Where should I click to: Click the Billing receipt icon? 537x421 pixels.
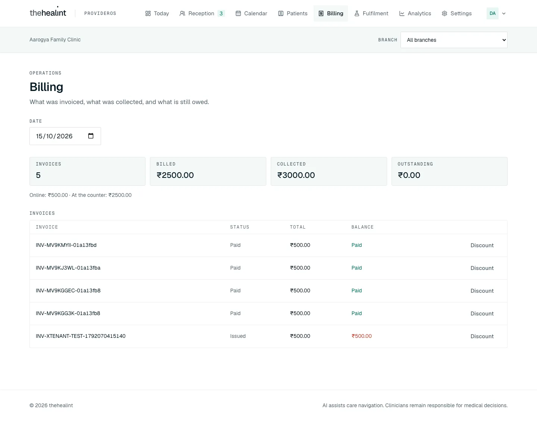(321, 13)
